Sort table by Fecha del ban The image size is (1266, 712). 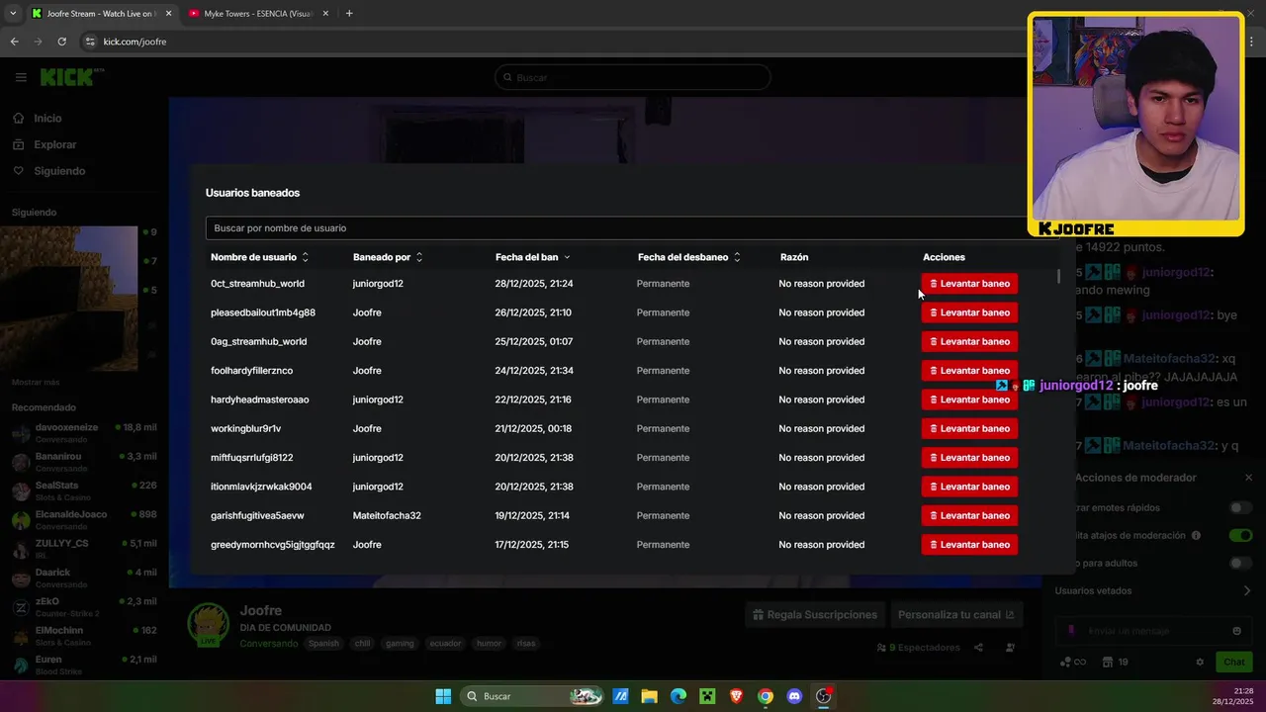pos(533,257)
